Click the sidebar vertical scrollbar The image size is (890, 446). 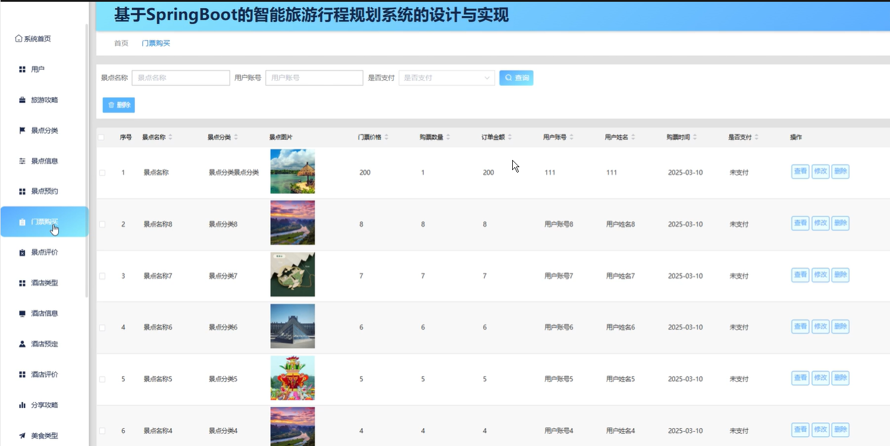click(x=87, y=161)
